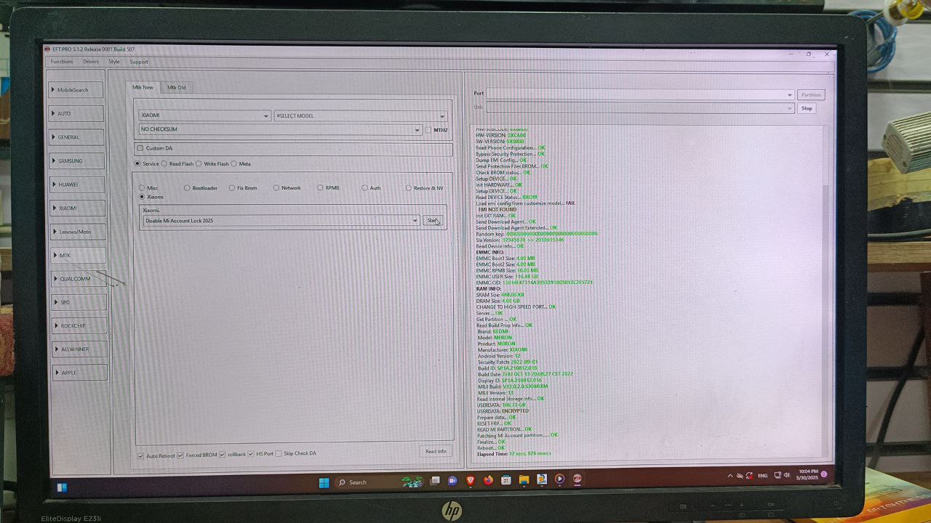The height and width of the screenshot is (523, 931).
Task: Open Microsoft Store taskbar icon
Action: (x=506, y=480)
